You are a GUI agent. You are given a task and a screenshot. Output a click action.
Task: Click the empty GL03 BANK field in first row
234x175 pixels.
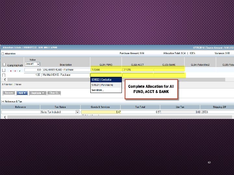169,70
